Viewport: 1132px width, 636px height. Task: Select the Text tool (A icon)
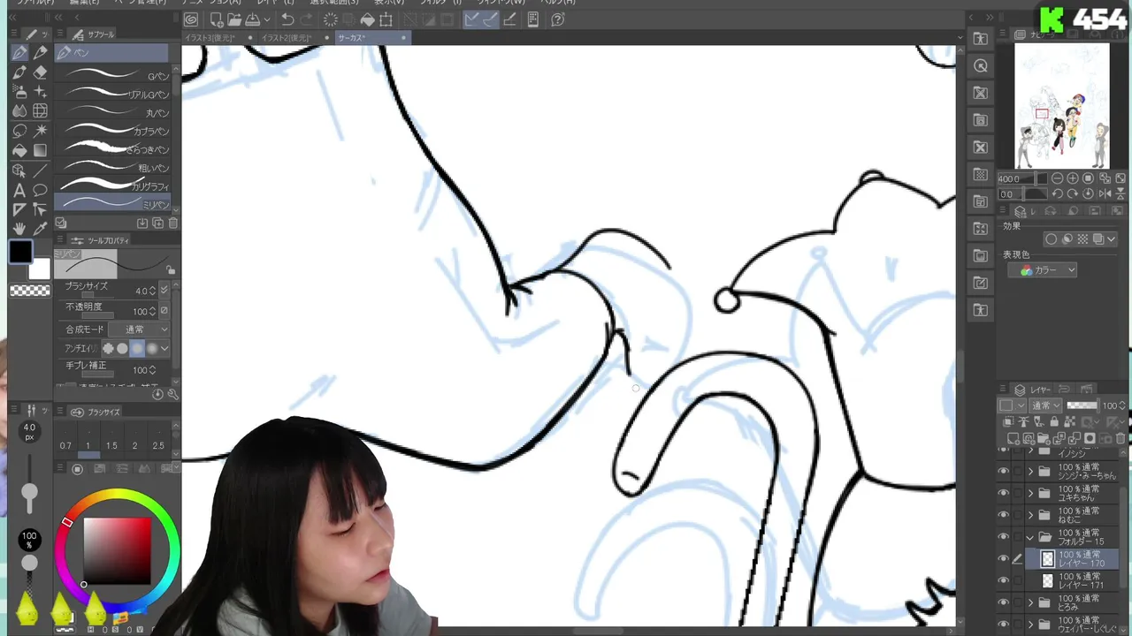pos(19,190)
